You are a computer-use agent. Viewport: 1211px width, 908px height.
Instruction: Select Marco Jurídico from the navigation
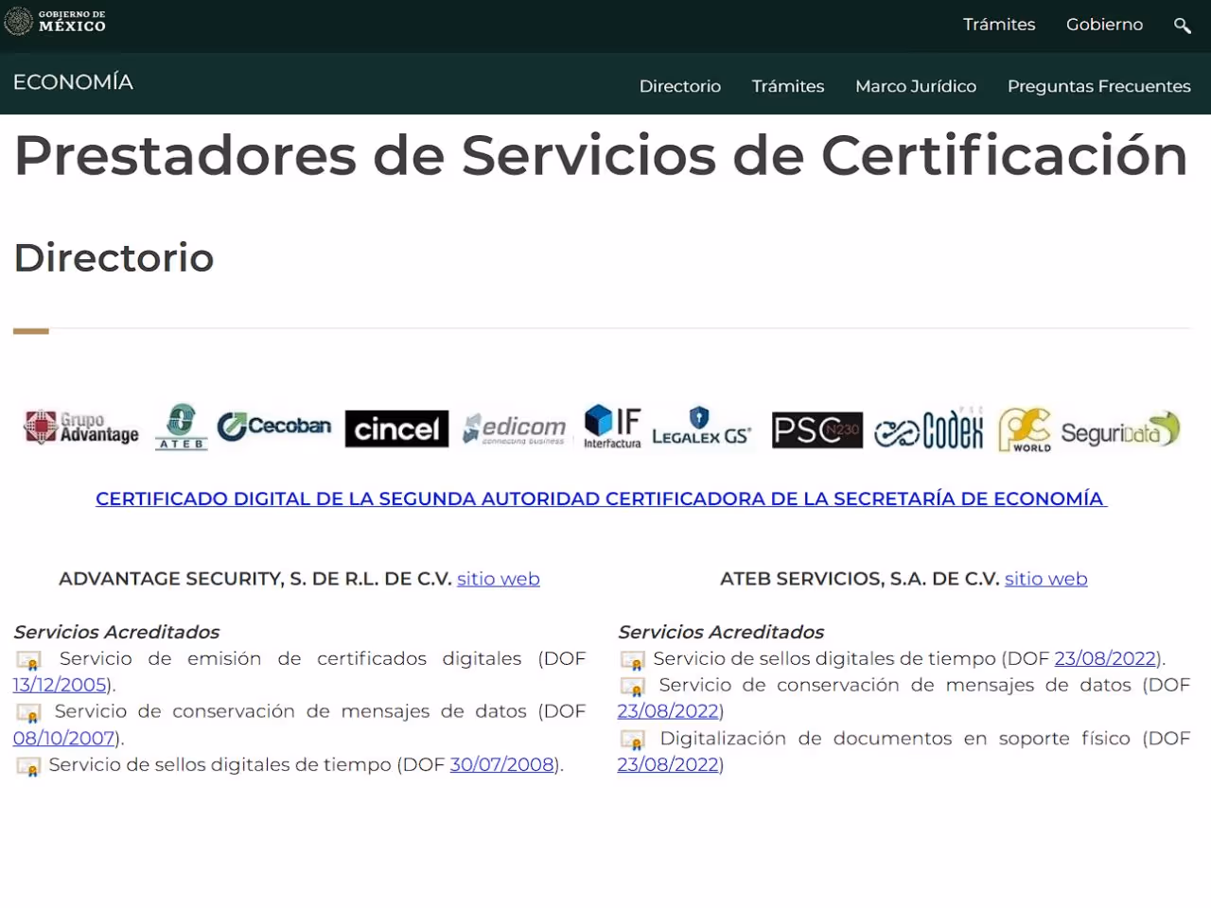pos(916,86)
